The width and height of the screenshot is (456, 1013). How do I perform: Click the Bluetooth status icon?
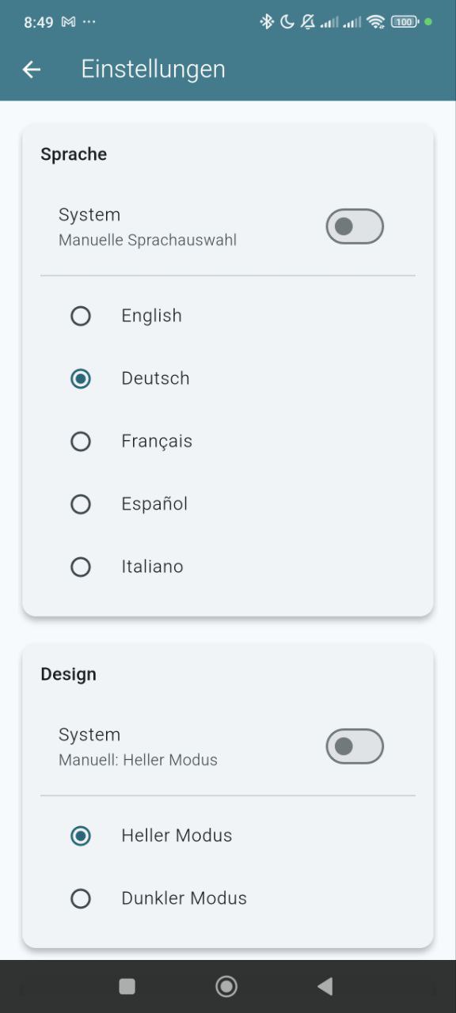pyautogui.click(x=267, y=22)
